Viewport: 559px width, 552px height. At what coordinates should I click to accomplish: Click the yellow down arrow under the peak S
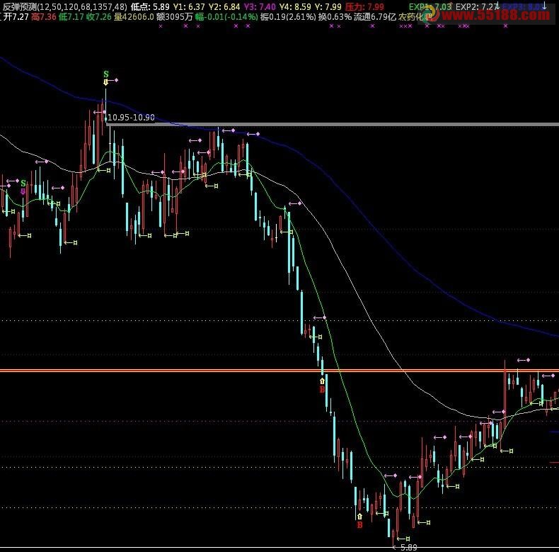(x=106, y=82)
